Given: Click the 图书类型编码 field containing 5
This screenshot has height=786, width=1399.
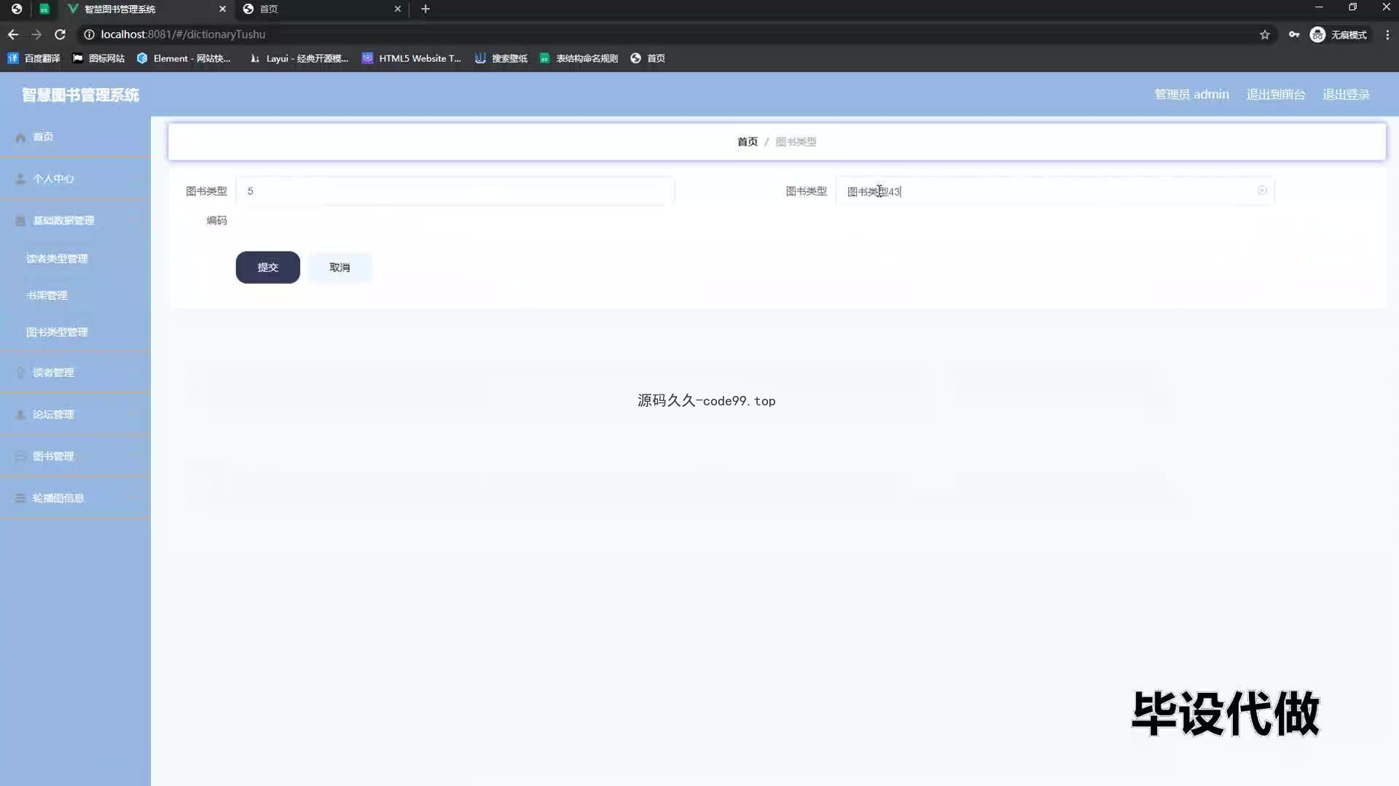Looking at the screenshot, I should (x=455, y=191).
